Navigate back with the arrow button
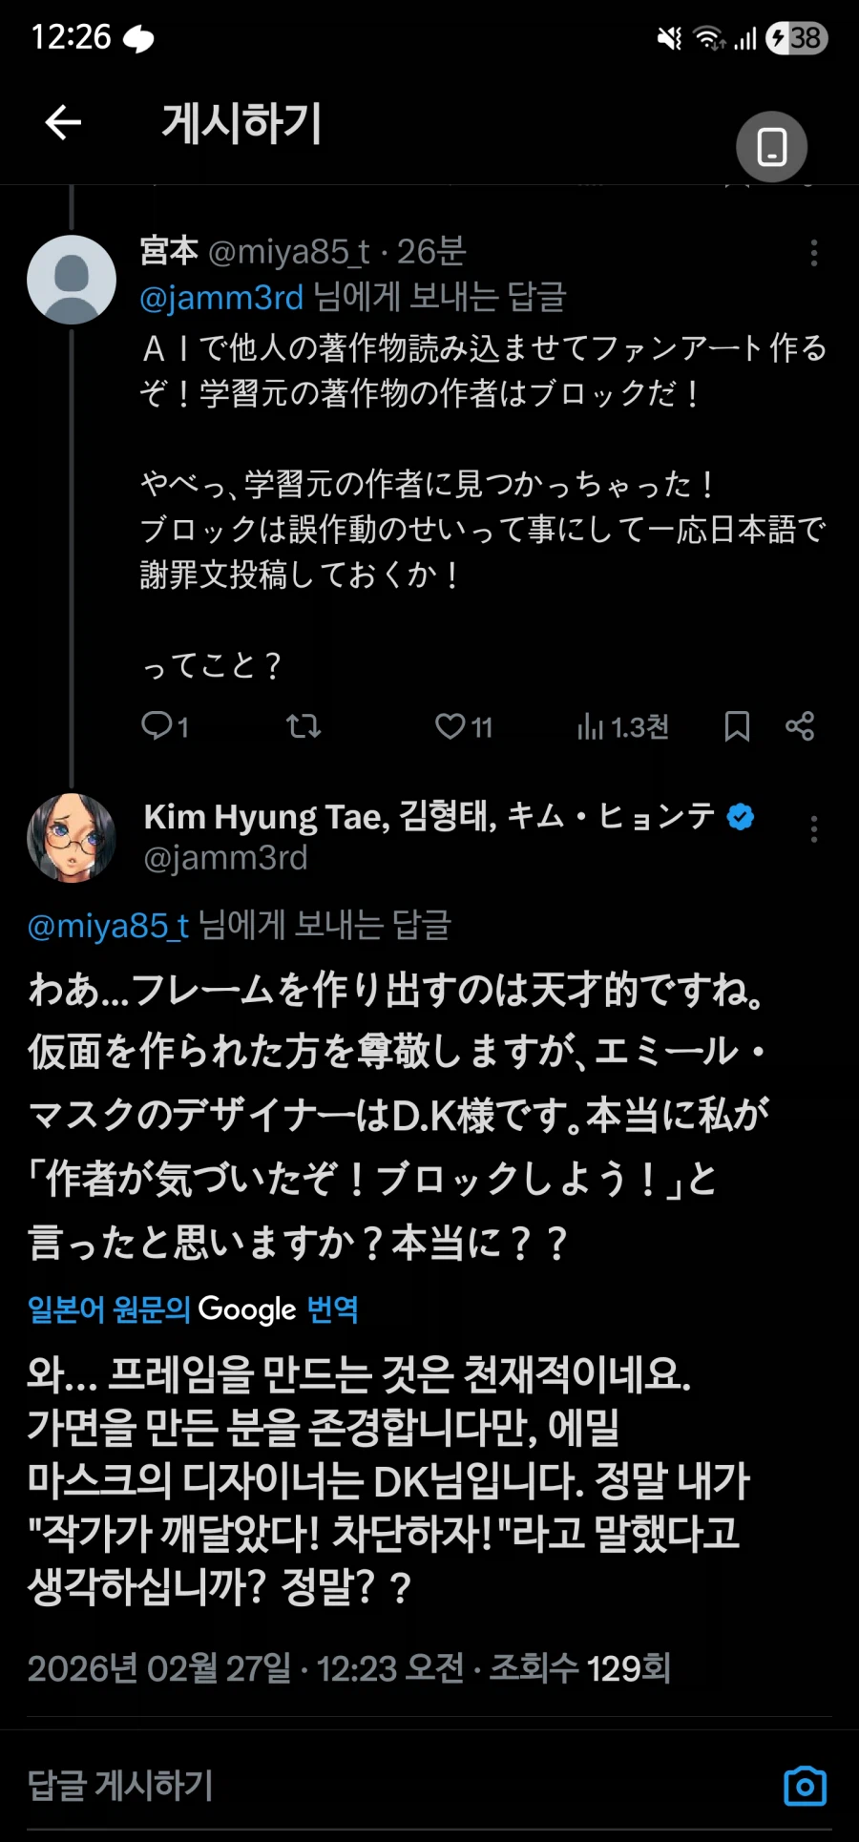This screenshot has width=859, height=1842. coord(61,123)
